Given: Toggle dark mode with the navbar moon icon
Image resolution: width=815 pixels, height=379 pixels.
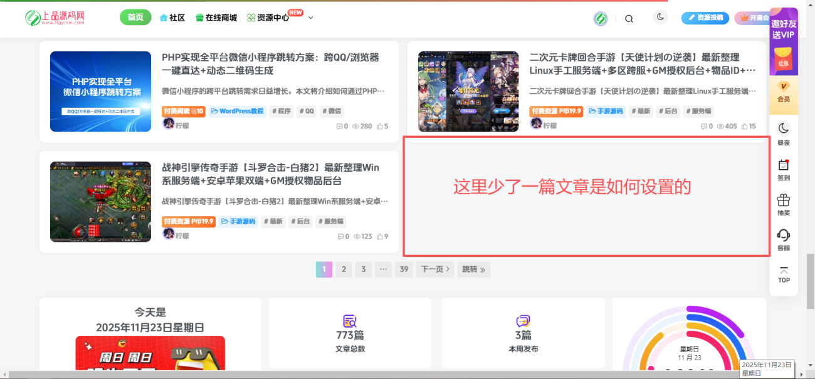Looking at the screenshot, I should click(660, 17).
